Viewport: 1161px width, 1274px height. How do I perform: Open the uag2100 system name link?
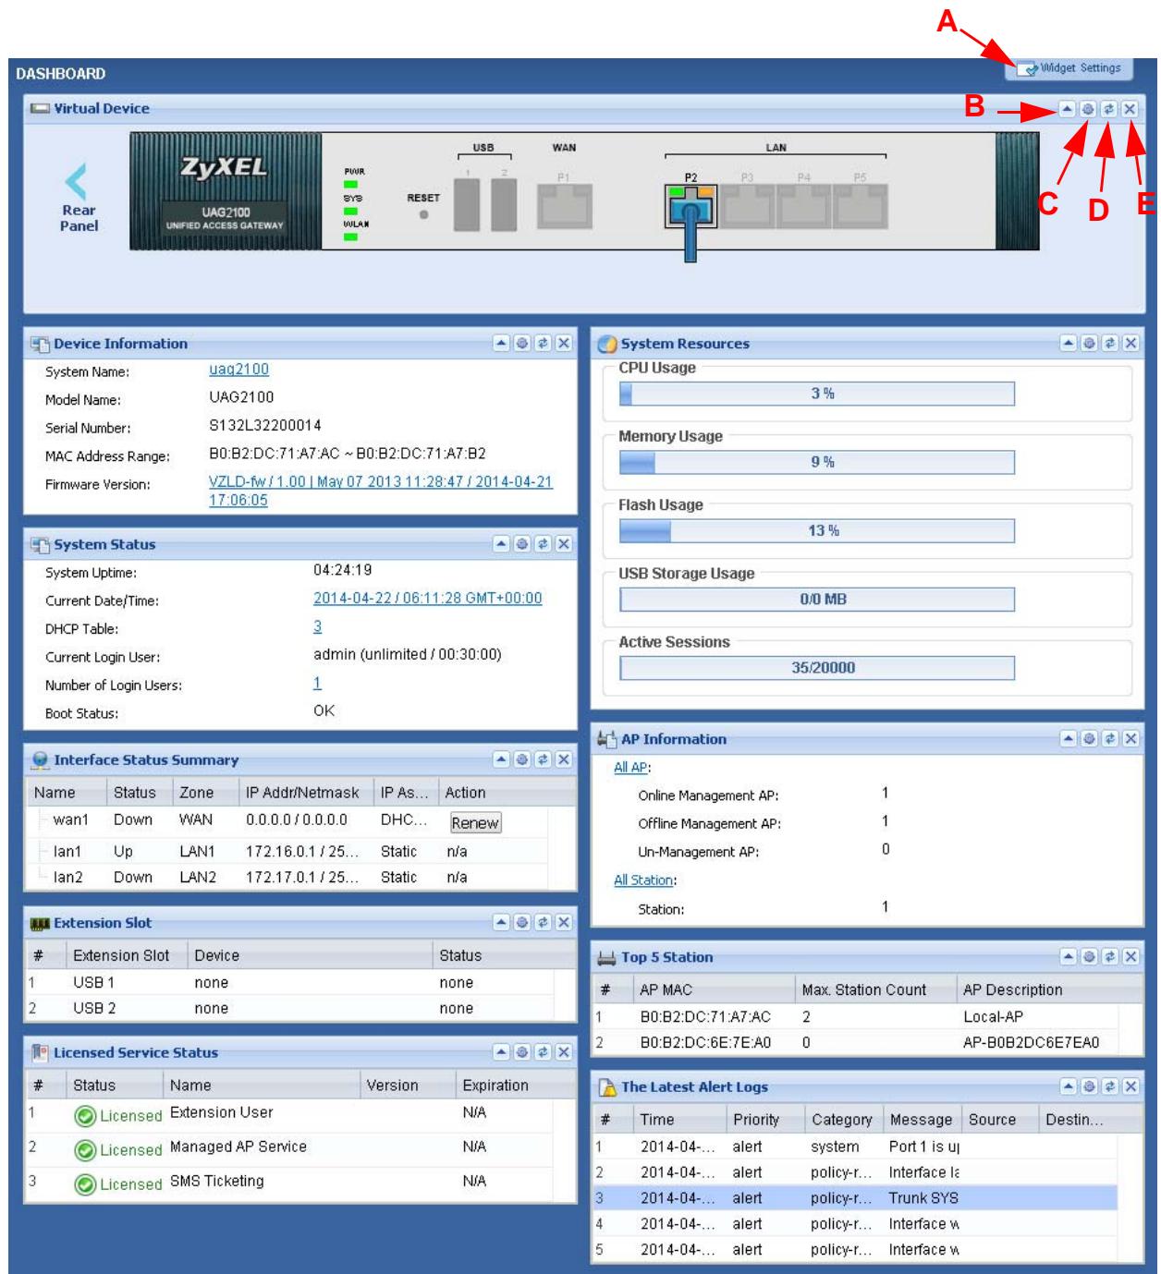(x=238, y=370)
